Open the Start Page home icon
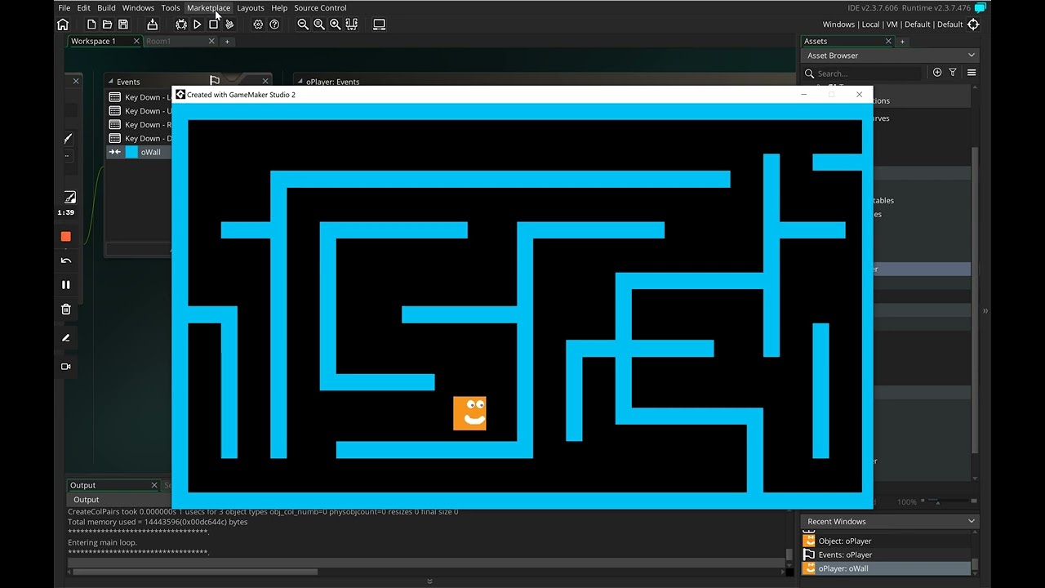Viewport: 1045px width, 588px height. coord(63,24)
